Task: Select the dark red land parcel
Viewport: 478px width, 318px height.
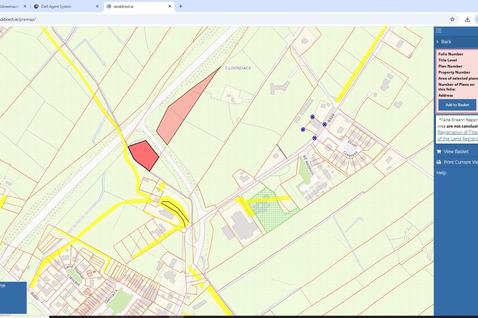Action: [x=143, y=154]
